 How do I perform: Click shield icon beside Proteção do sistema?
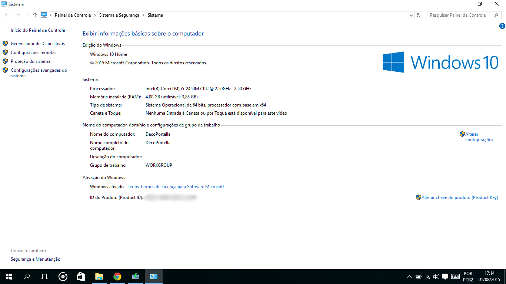5,61
